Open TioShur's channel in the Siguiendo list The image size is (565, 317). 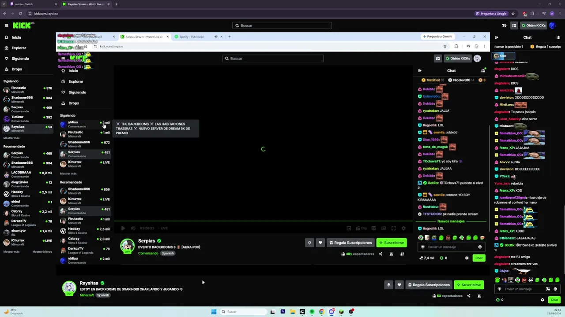click(27, 118)
